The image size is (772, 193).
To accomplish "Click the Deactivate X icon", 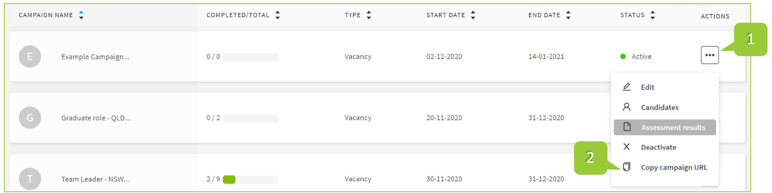I will tap(627, 147).
